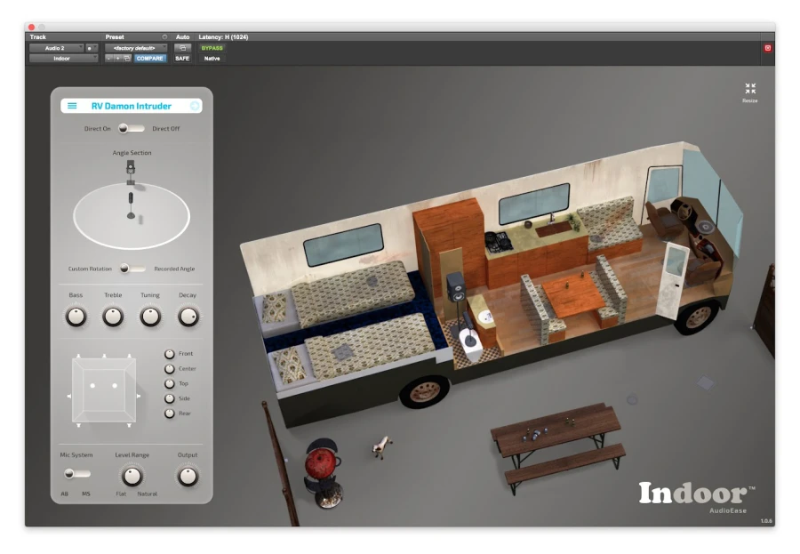Click the Bass knob
Screen dimensions: 800x554
[76, 317]
